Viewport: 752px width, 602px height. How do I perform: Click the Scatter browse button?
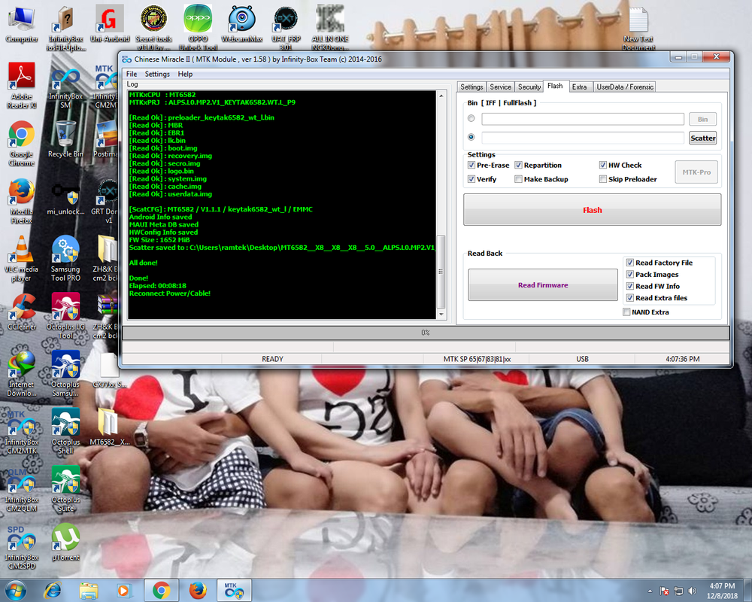pos(703,138)
